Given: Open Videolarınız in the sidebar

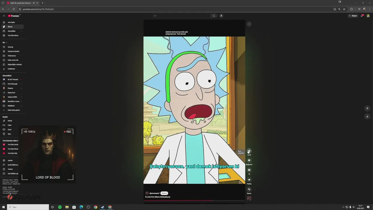Looking at the screenshot, I should [x=13, y=56].
